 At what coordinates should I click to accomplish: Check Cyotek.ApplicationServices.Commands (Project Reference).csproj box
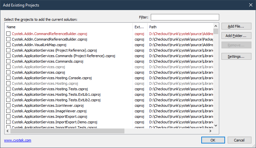tap(8, 56)
